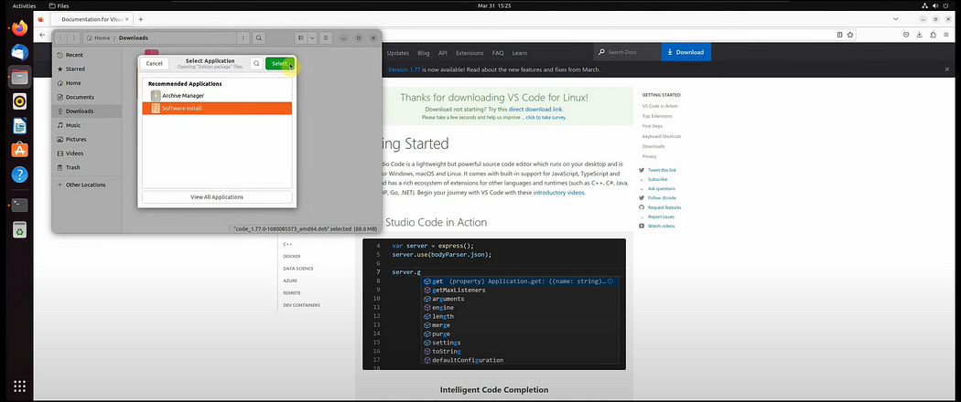Open Trash icon in the dock
961x402 pixels.
point(19,229)
